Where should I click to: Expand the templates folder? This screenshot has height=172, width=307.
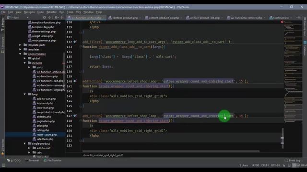click(20, 50)
